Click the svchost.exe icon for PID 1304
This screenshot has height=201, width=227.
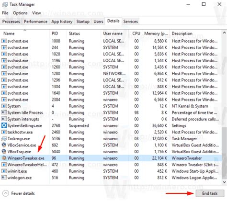coord(4,87)
